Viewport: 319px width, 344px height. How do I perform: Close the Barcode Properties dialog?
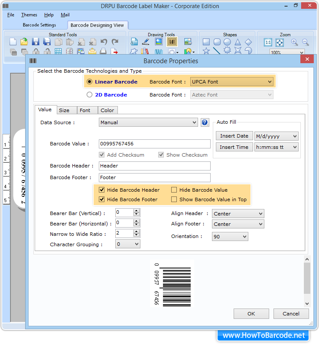tap(307, 59)
